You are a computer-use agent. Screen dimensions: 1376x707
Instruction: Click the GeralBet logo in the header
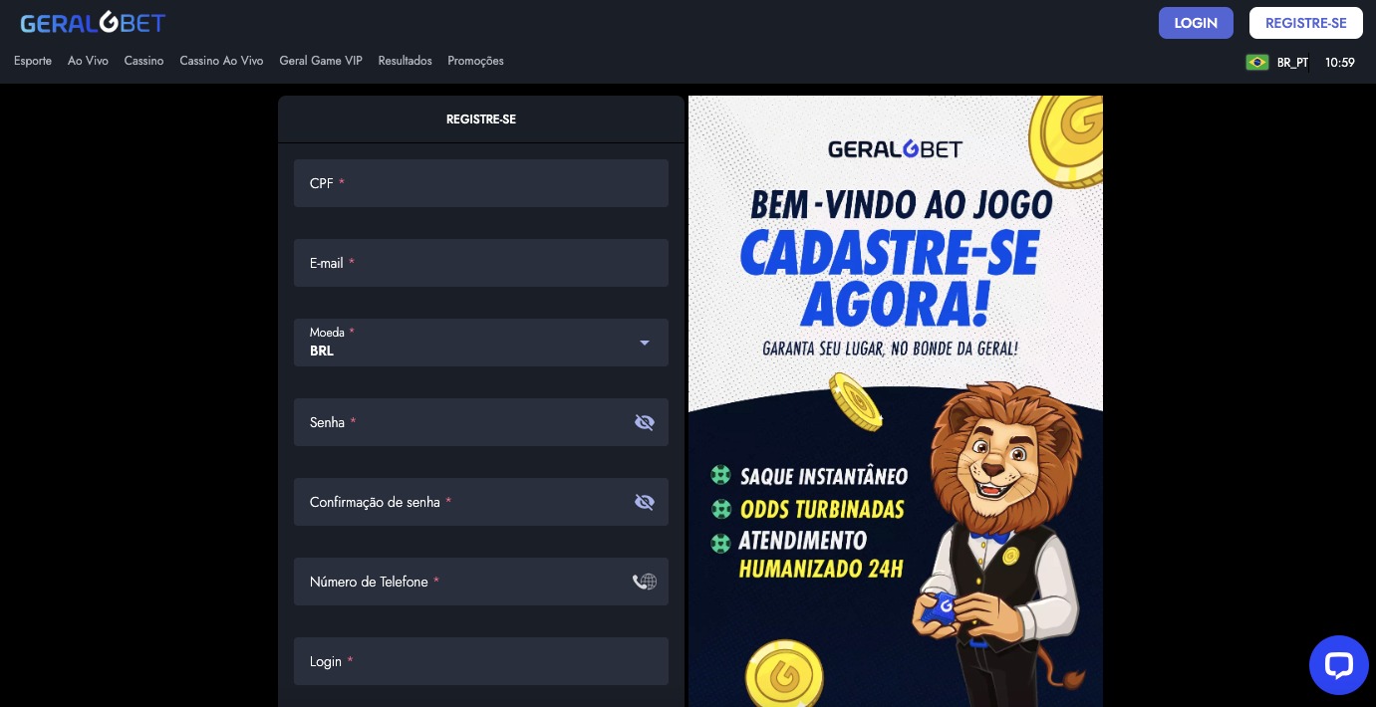tap(93, 22)
